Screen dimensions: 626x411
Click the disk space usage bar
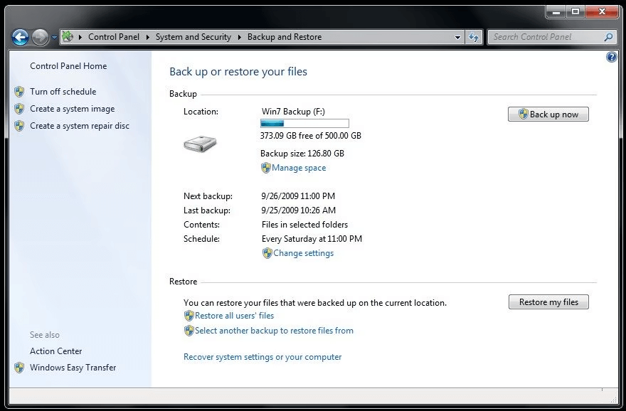304,122
